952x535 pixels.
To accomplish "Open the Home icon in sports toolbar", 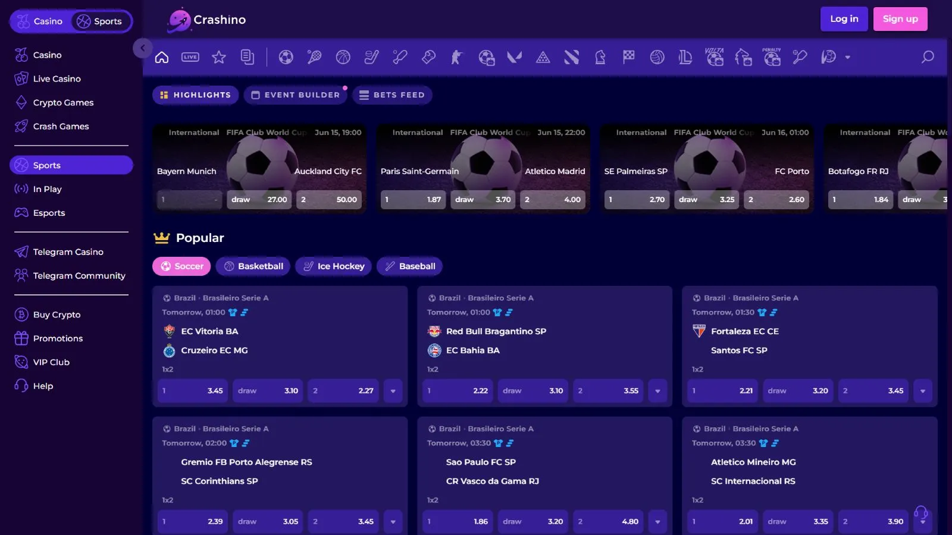I will tap(162, 57).
